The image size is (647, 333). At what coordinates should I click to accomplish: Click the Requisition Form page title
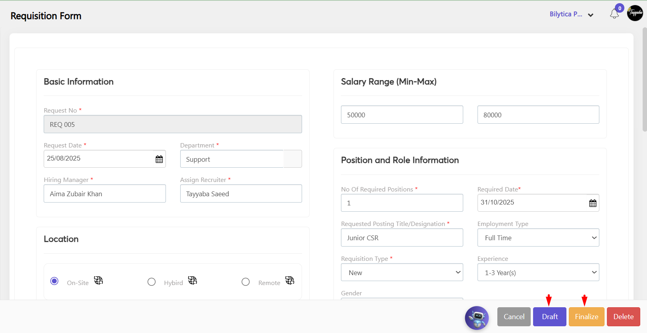[x=46, y=16]
